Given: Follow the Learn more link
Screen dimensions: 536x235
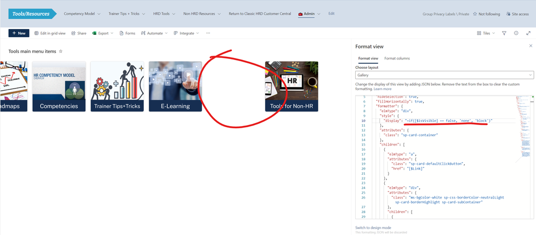Looking at the screenshot, I should [x=382, y=89].
